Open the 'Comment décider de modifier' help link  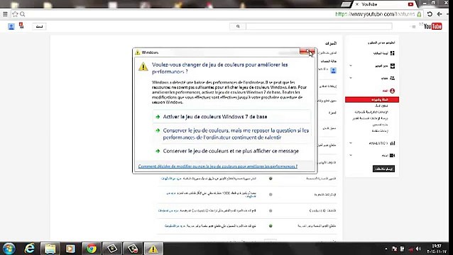217,166
